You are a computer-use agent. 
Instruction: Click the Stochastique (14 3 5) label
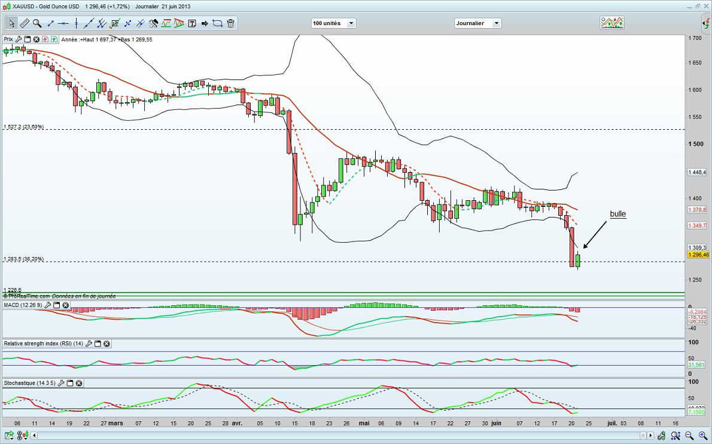[29, 383]
